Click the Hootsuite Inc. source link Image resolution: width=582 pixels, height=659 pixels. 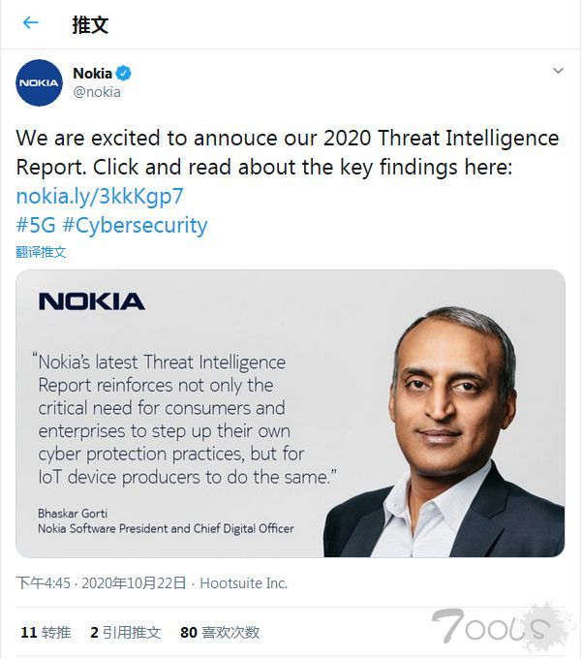click(x=244, y=583)
